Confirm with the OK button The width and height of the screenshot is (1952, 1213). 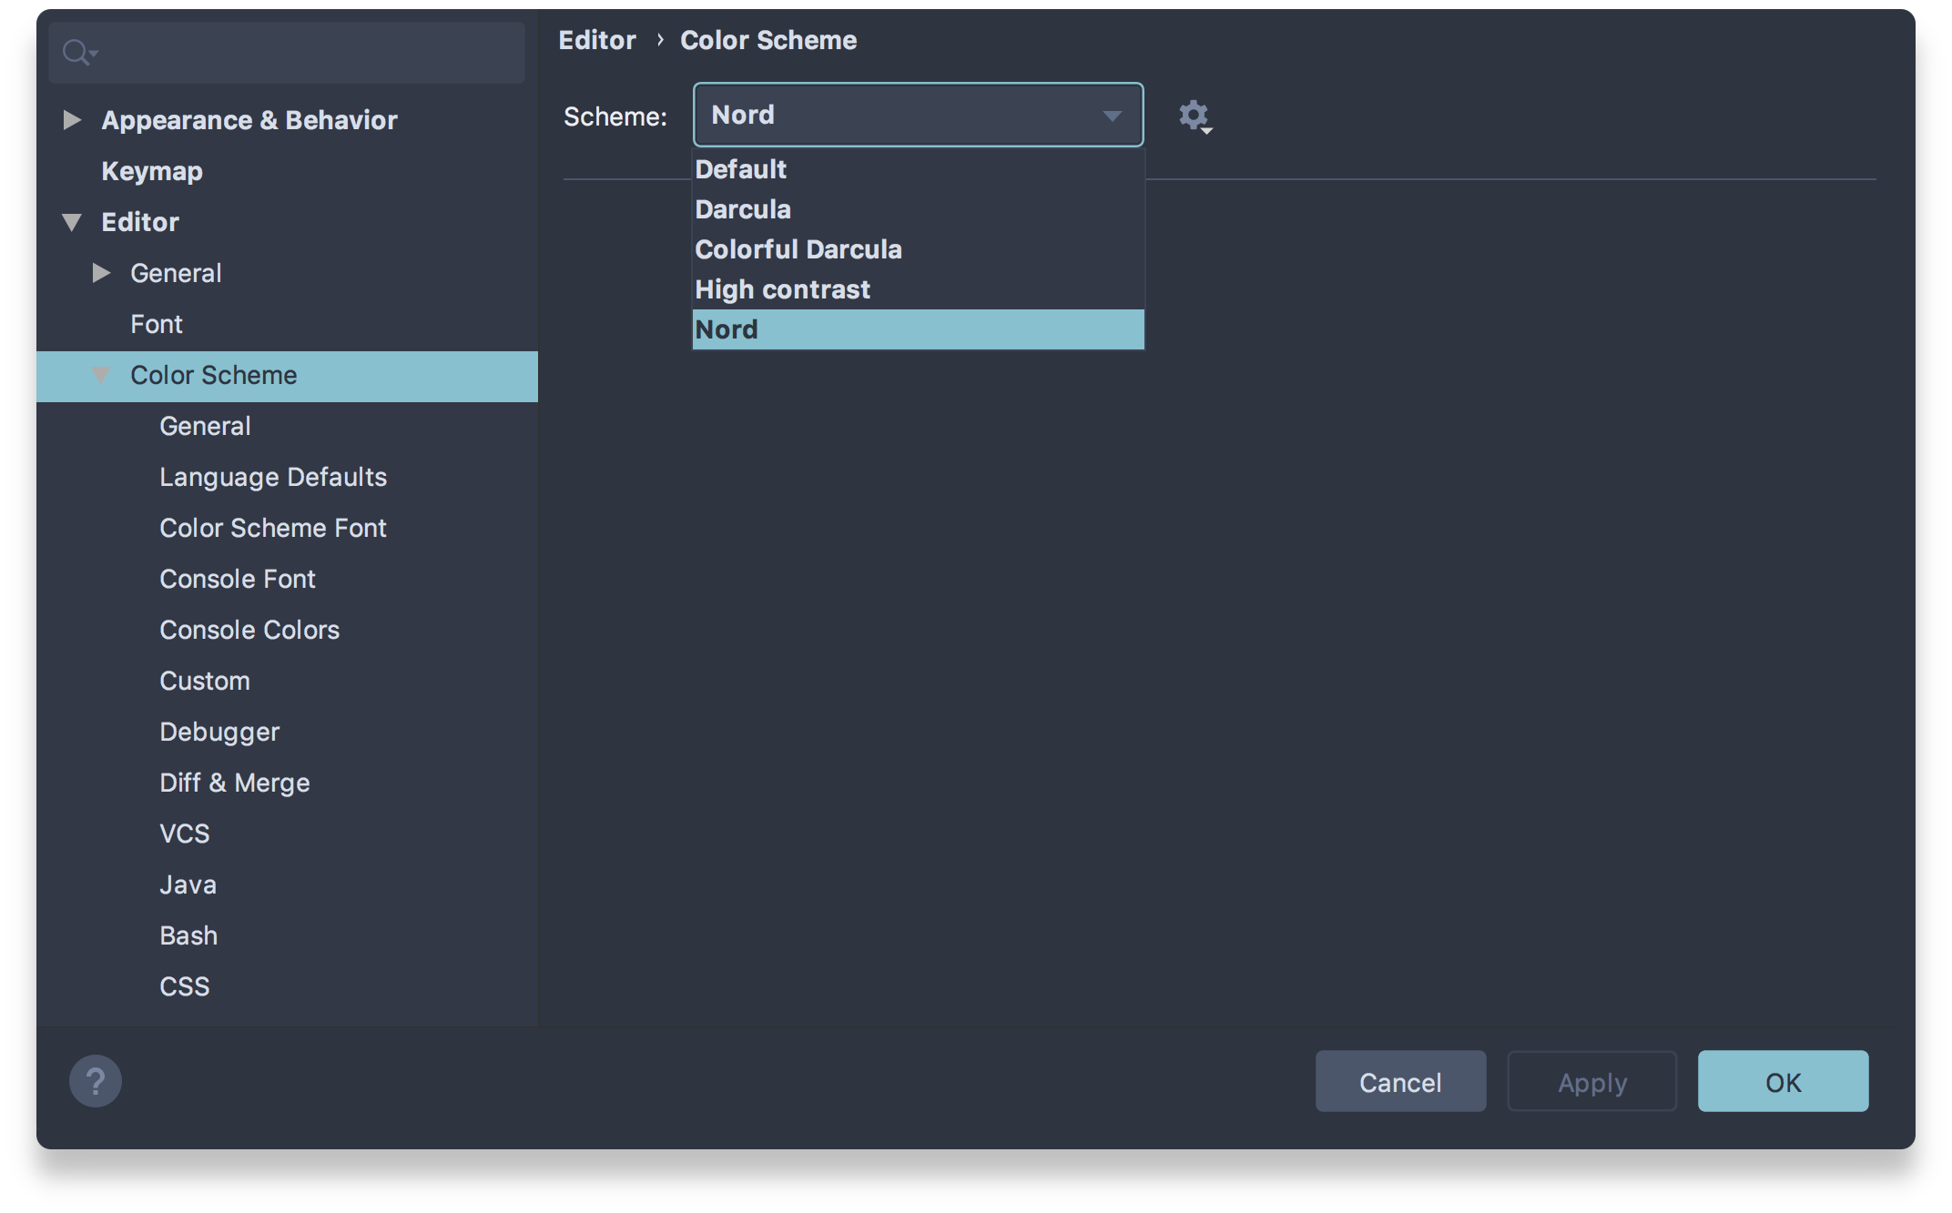coord(1782,1082)
